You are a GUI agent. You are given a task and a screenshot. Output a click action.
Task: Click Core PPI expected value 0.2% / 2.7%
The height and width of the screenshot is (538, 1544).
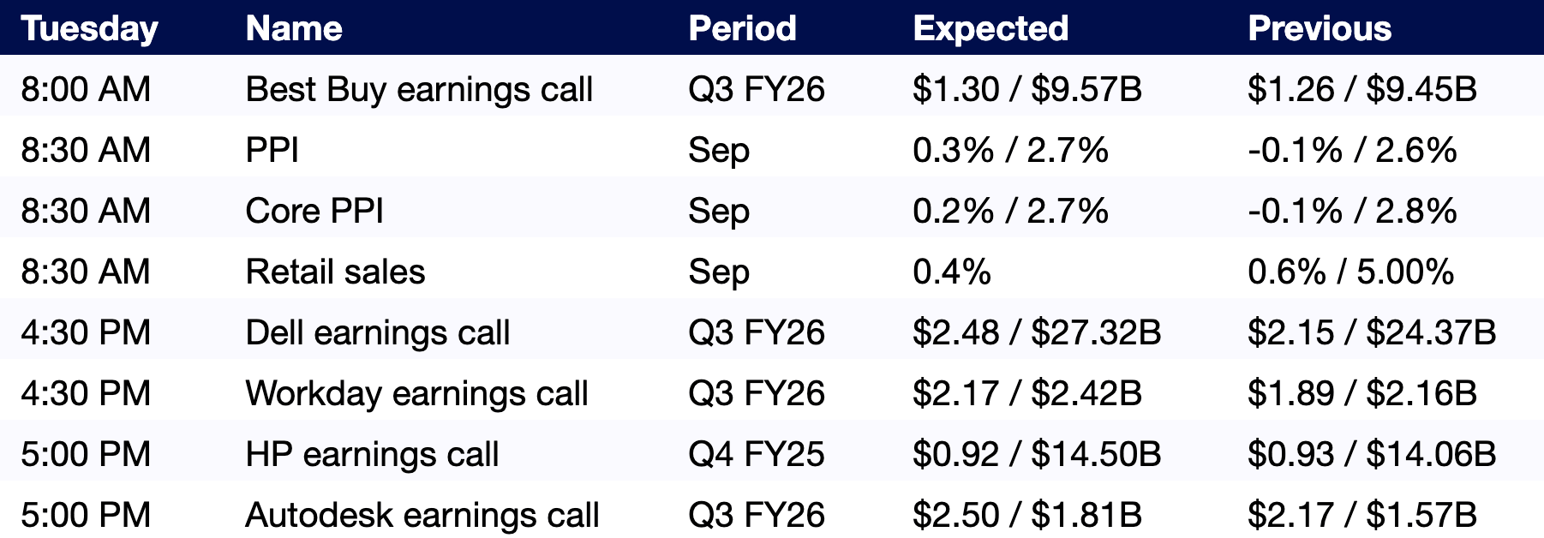(1010, 211)
